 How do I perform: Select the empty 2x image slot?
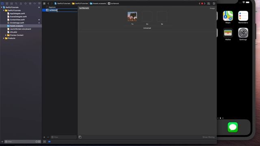pos(147,16)
